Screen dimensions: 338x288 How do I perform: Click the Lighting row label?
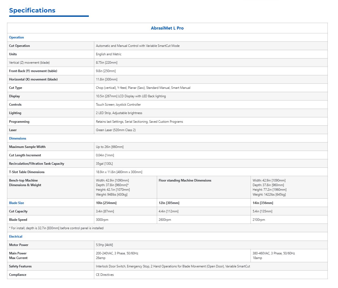click(x=15, y=113)
